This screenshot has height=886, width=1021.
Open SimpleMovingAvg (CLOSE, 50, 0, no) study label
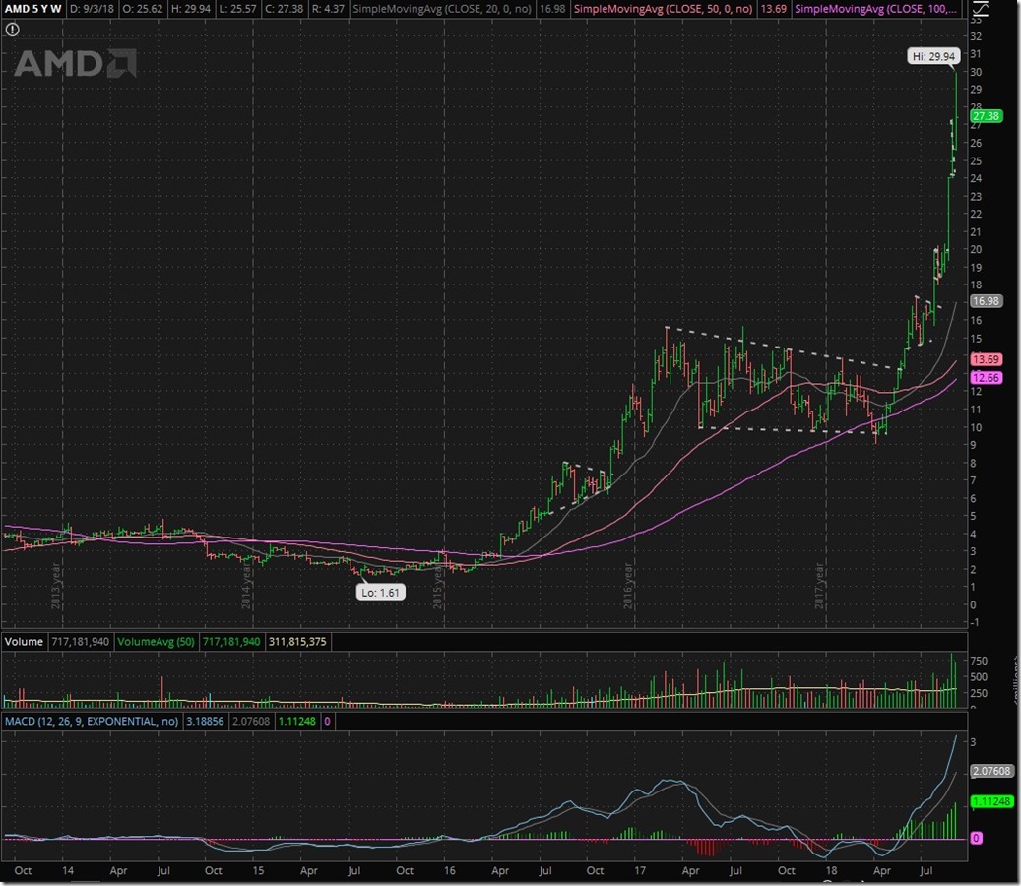coord(663,9)
